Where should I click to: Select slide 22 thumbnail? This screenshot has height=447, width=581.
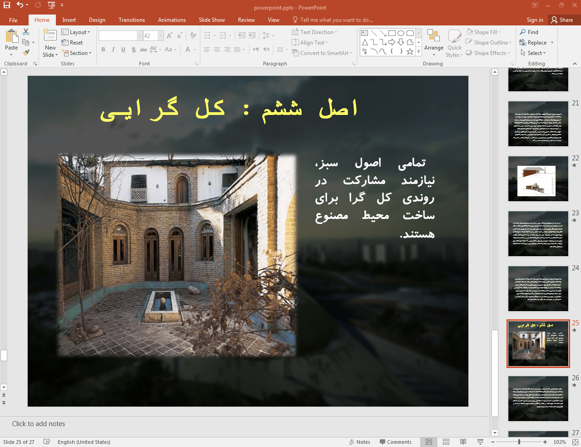pyautogui.click(x=538, y=179)
